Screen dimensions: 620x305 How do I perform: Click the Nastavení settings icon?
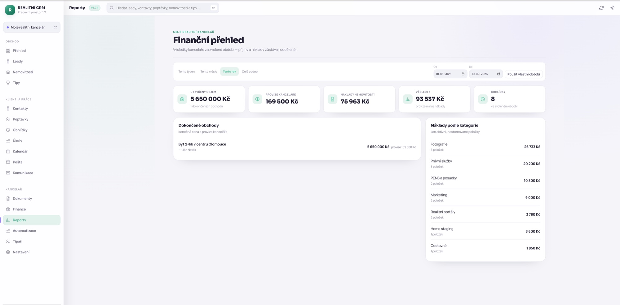pyautogui.click(x=8, y=252)
